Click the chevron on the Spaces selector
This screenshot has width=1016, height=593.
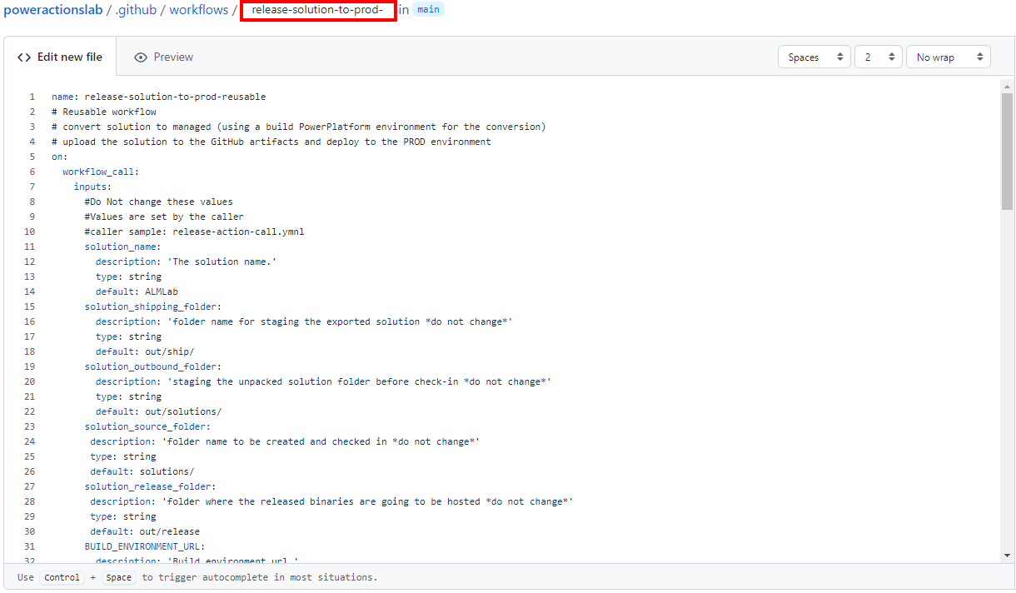(x=840, y=57)
